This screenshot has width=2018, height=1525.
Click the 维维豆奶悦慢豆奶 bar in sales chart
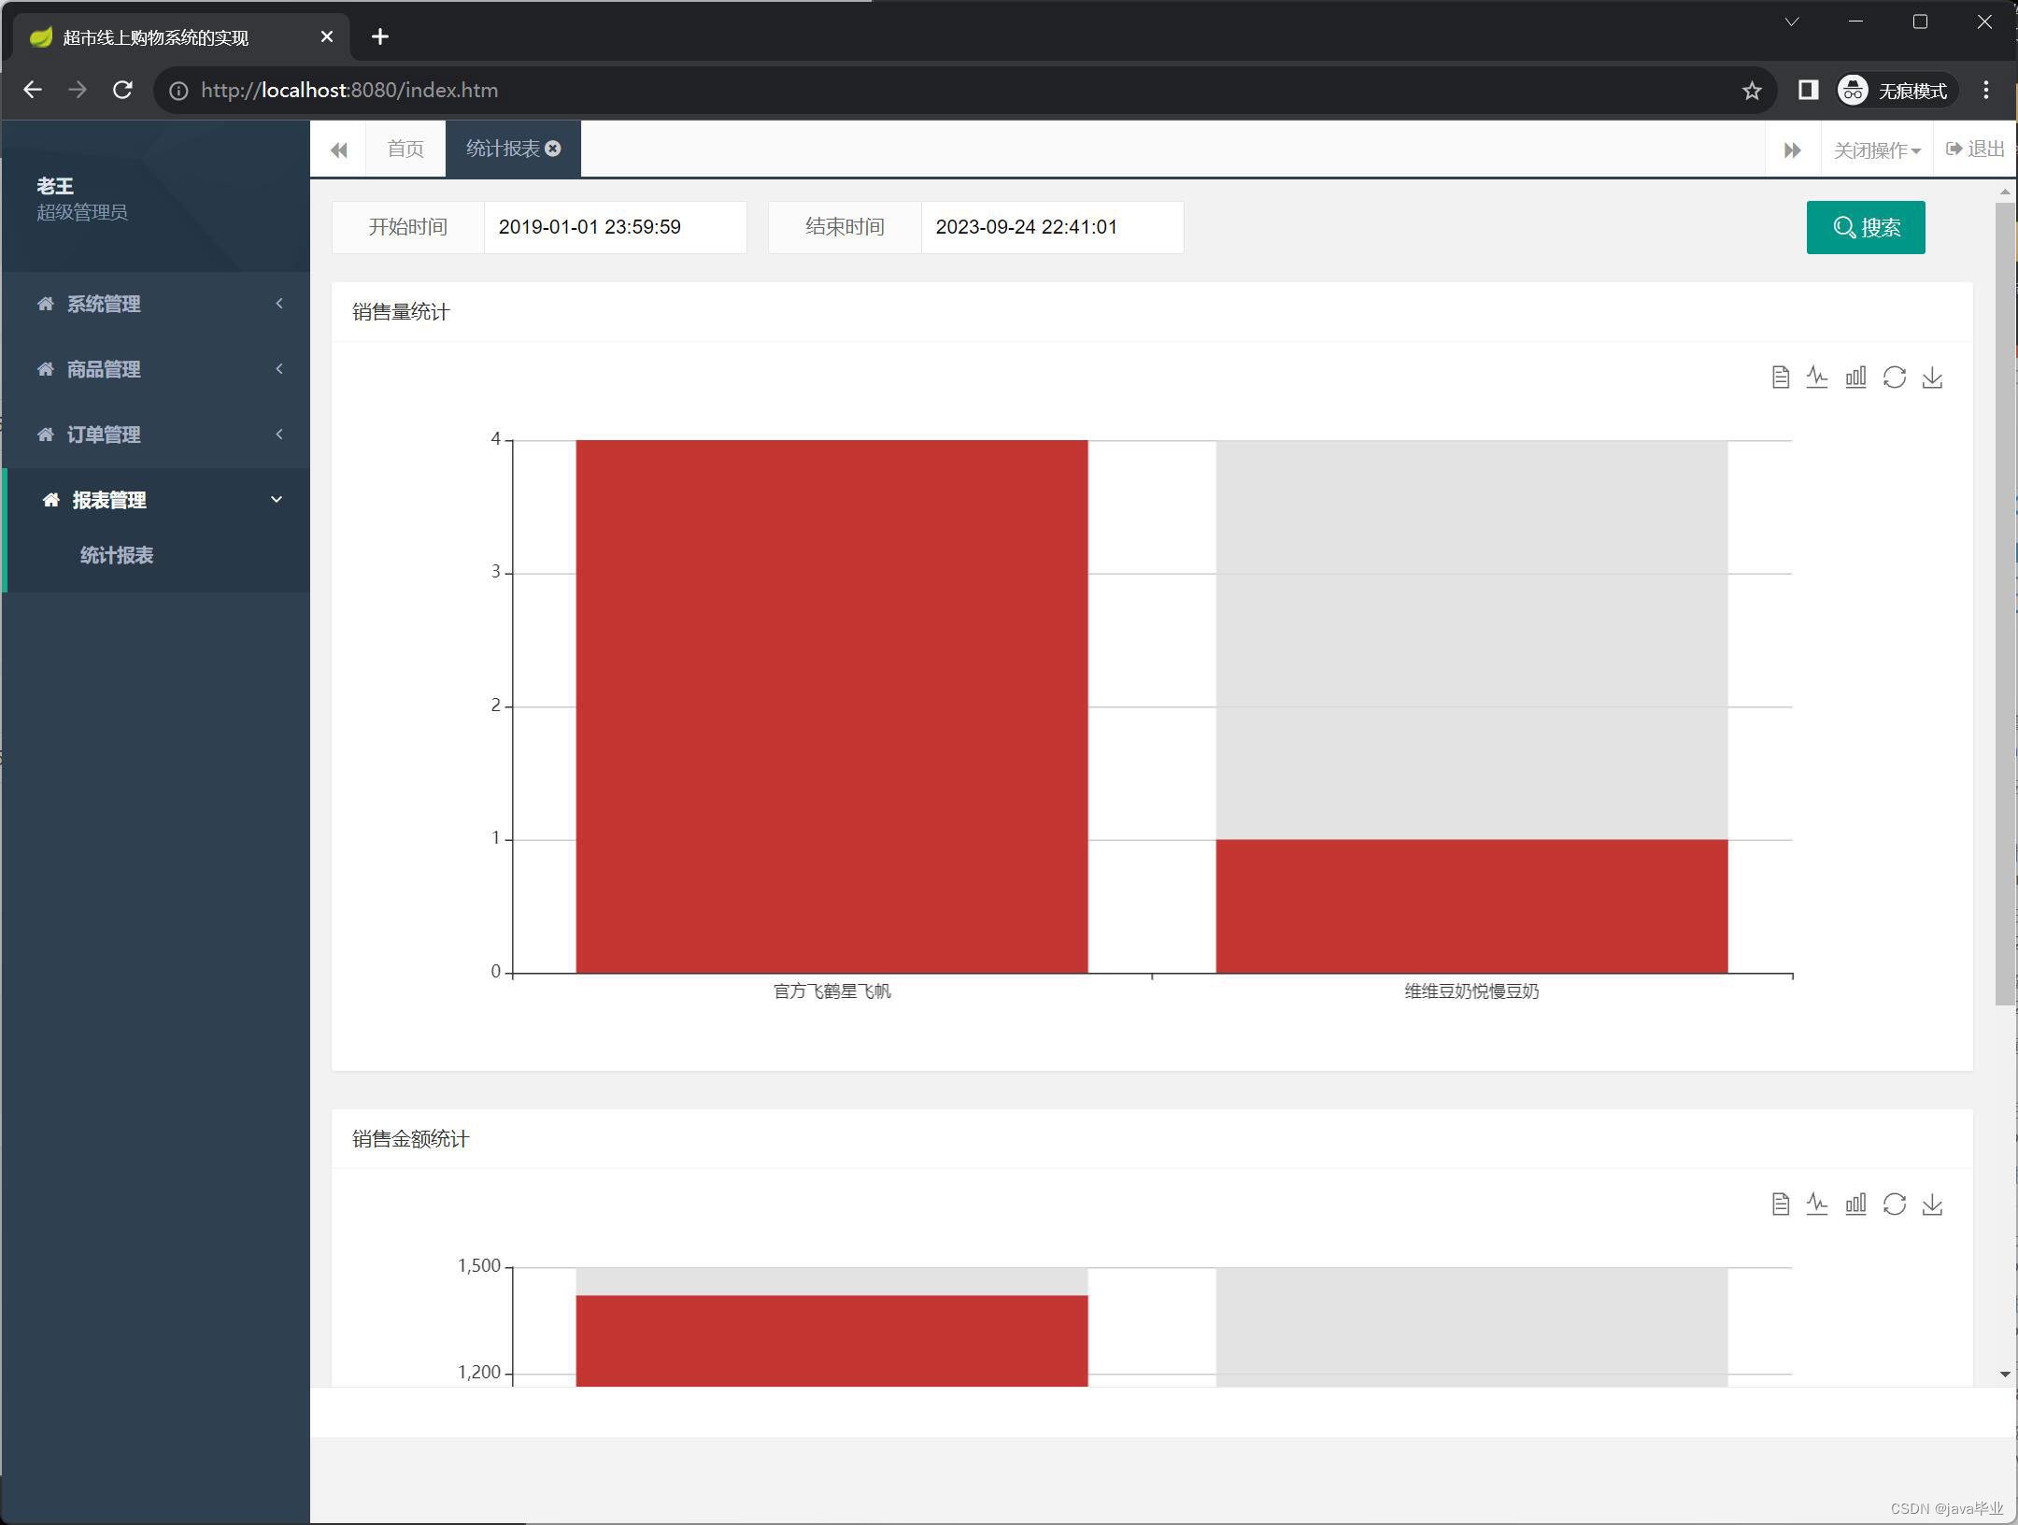point(1471,905)
